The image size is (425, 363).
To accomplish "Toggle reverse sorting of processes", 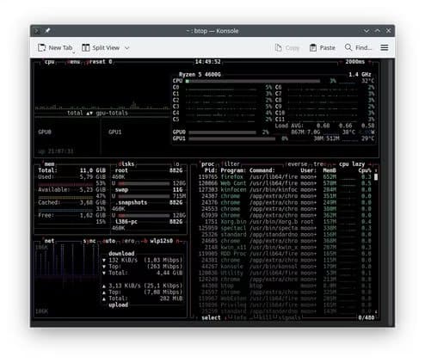I will tap(297, 164).
